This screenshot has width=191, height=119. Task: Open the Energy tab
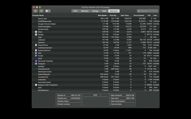pos(95,11)
